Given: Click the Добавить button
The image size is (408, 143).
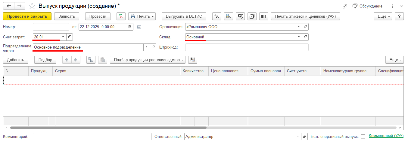Looking at the screenshot, I should click(x=16, y=60).
